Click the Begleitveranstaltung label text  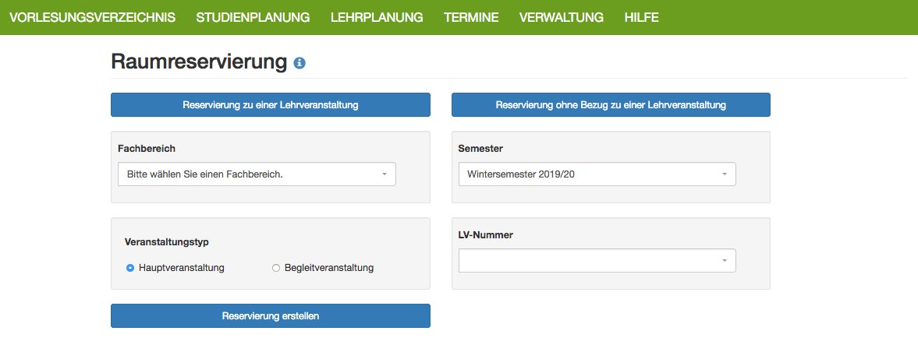coord(329,269)
